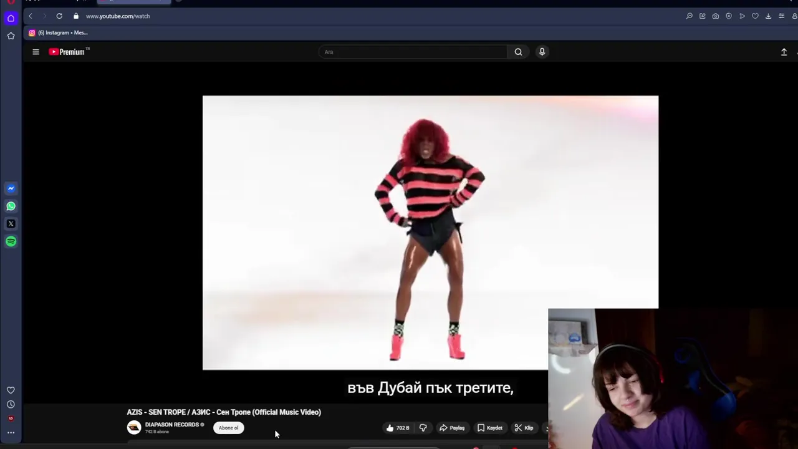The height and width of the screenshot is (449, 798).
Task: Open Spotify in the Opera sidebar
Action: click(11, 241)
